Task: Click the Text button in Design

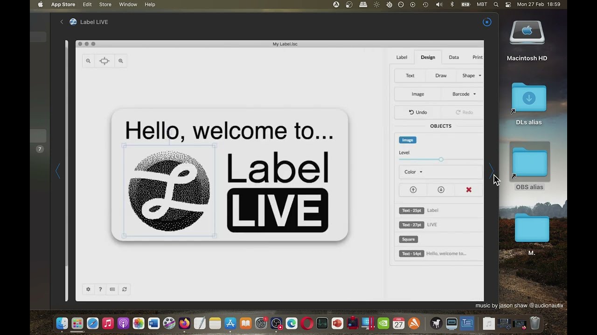Action: click(410, 75)
